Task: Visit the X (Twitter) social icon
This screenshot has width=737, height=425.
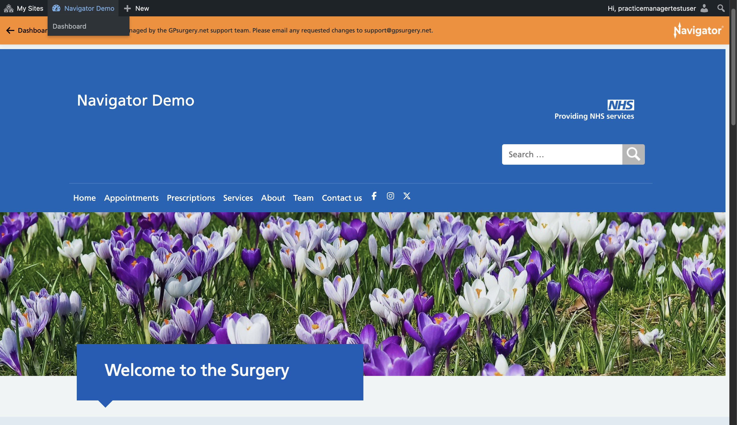Action: tap(407, 196)
